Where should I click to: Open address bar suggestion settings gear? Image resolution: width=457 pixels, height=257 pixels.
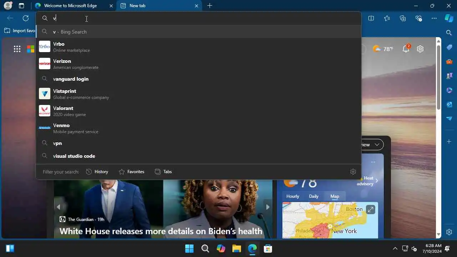point(353,172)
